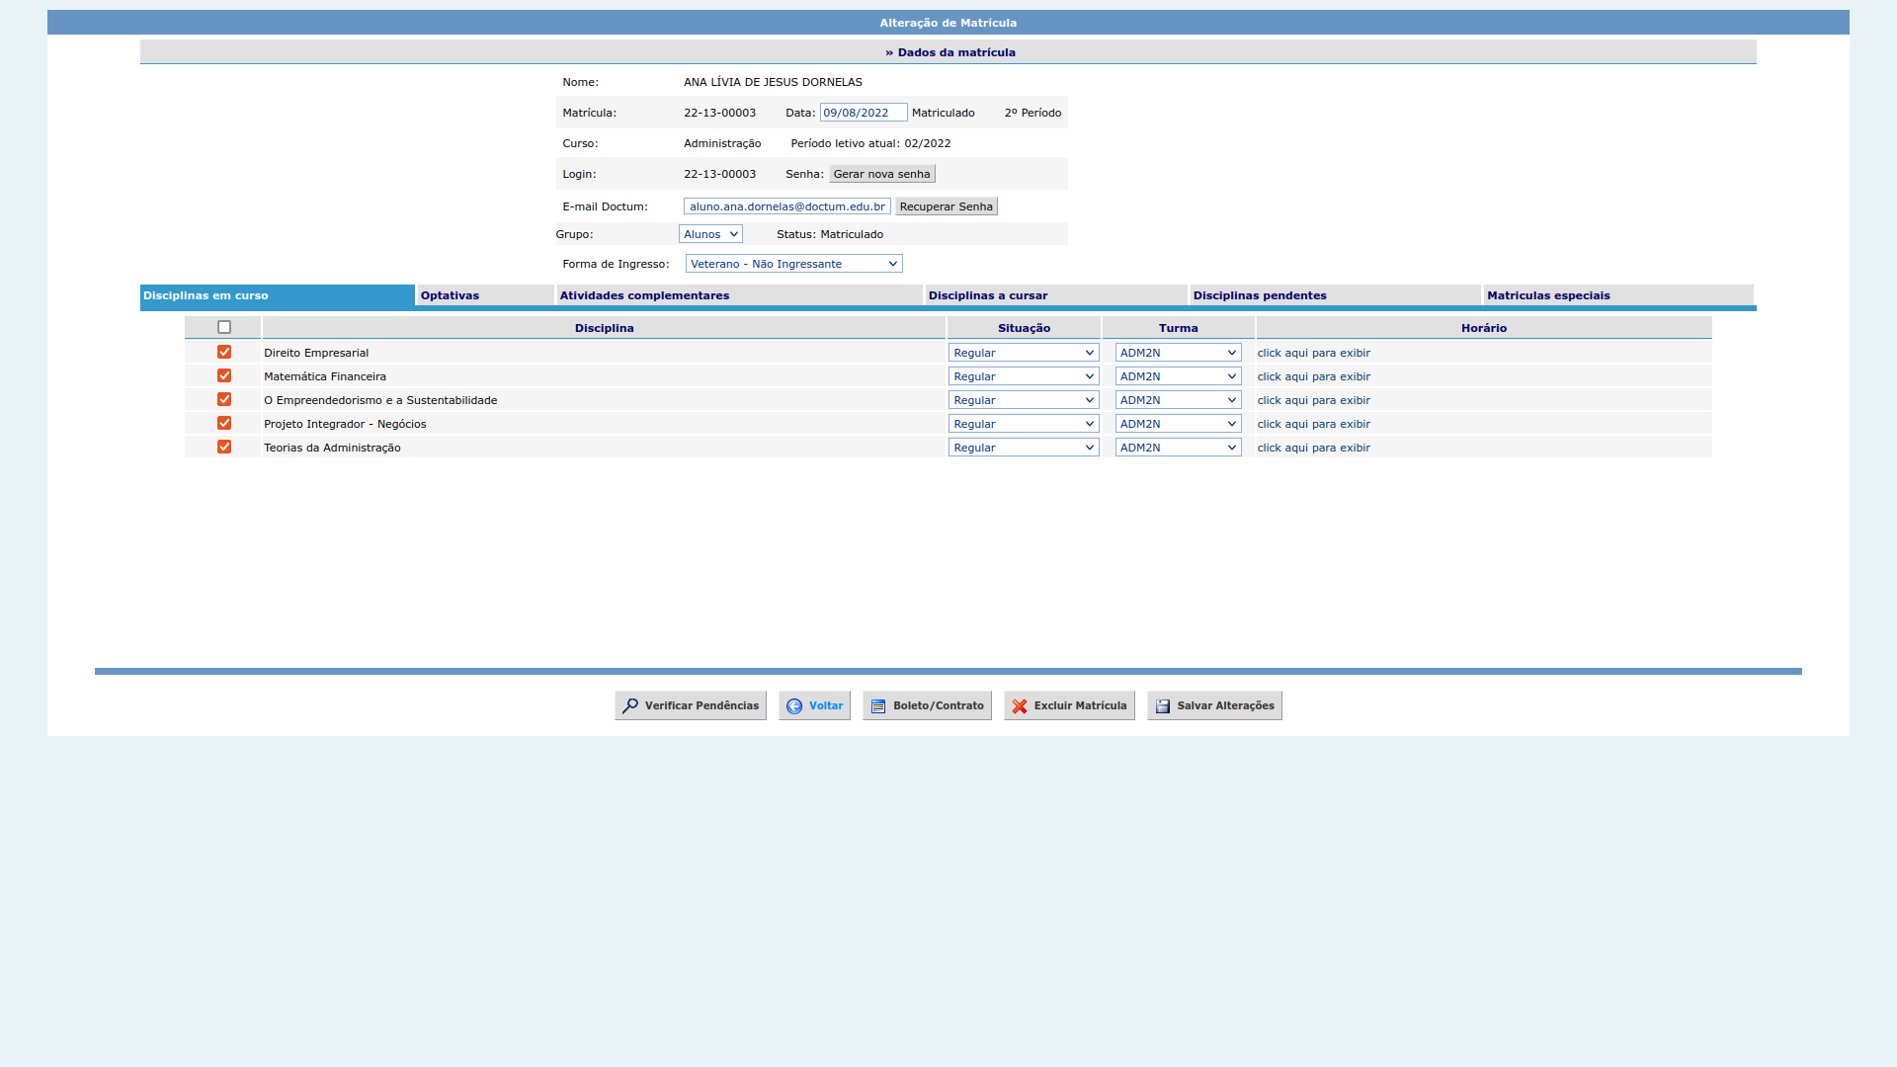Viewport: 1897px width, 1067px height.
Task: Open the Disciplinas pendentes tab
Action: click(1259, 295)
